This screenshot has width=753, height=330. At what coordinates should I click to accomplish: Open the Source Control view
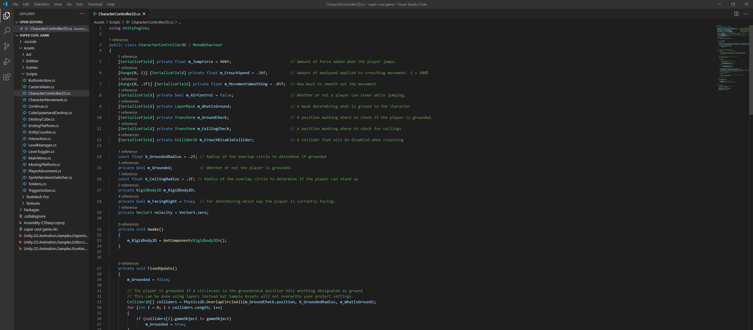[6, 46]
